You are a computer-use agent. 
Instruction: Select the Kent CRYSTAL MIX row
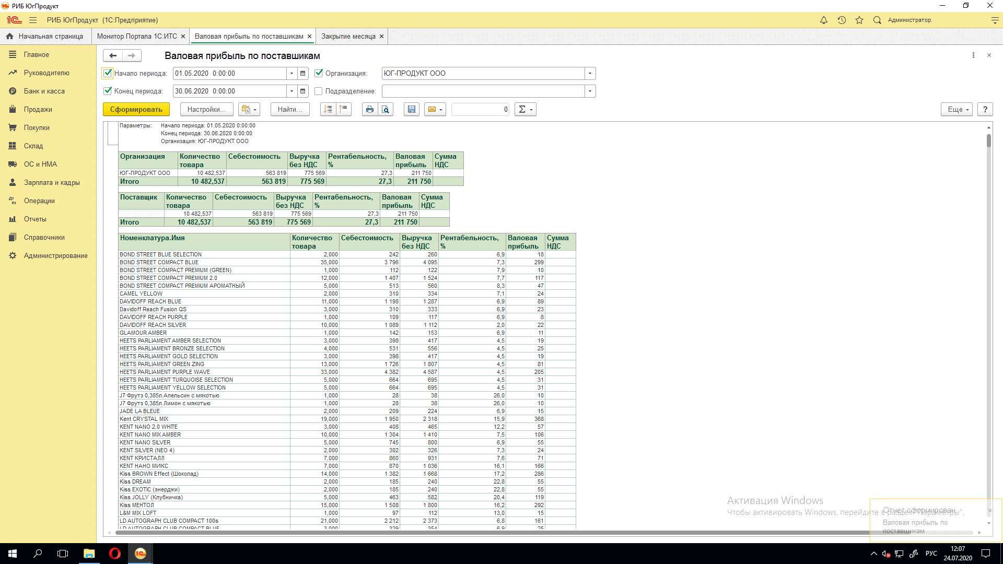347,419
